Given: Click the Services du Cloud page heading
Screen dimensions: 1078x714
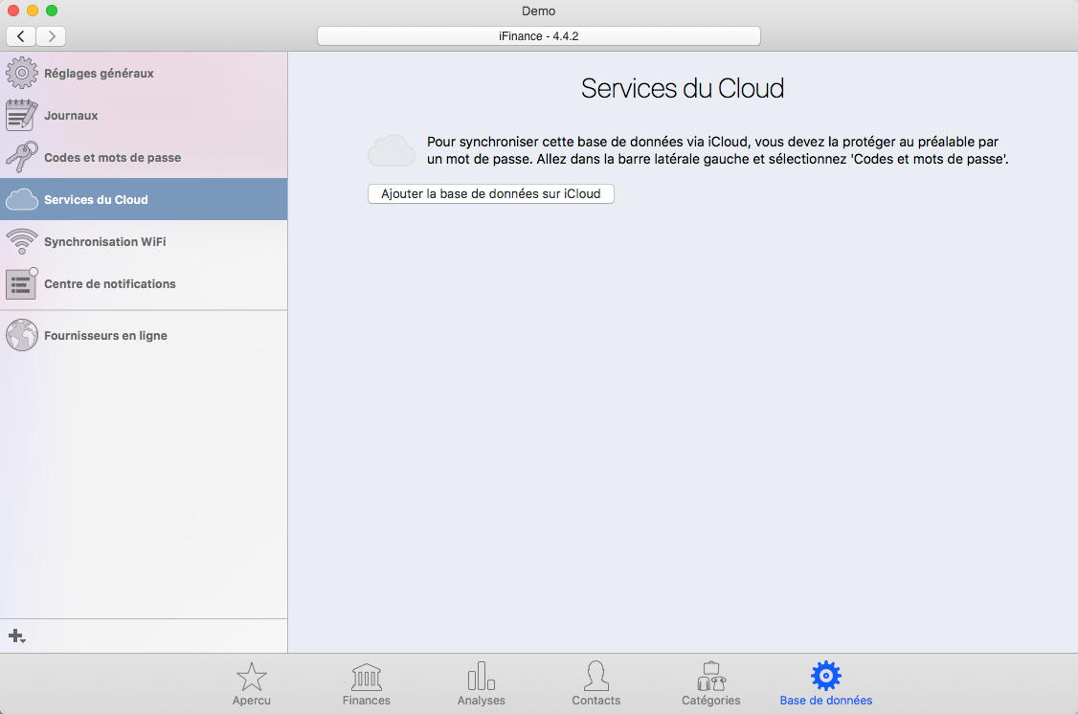Looking at the screenshot, I should tap(683, 88).
